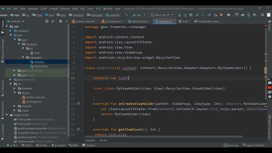The image size is (272, 153).
Task: Expand the drawable folder
Action: pyautogui.click(x=14, y=88)
